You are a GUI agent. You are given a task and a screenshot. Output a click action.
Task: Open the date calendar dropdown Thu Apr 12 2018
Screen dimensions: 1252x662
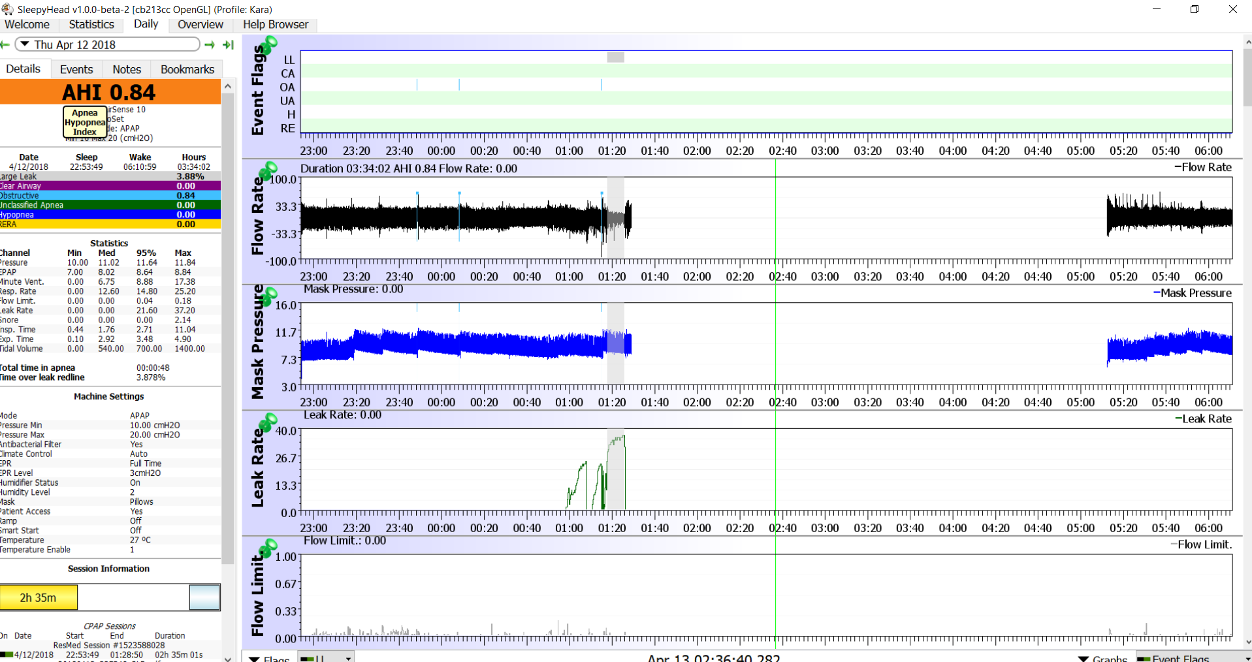107,44
